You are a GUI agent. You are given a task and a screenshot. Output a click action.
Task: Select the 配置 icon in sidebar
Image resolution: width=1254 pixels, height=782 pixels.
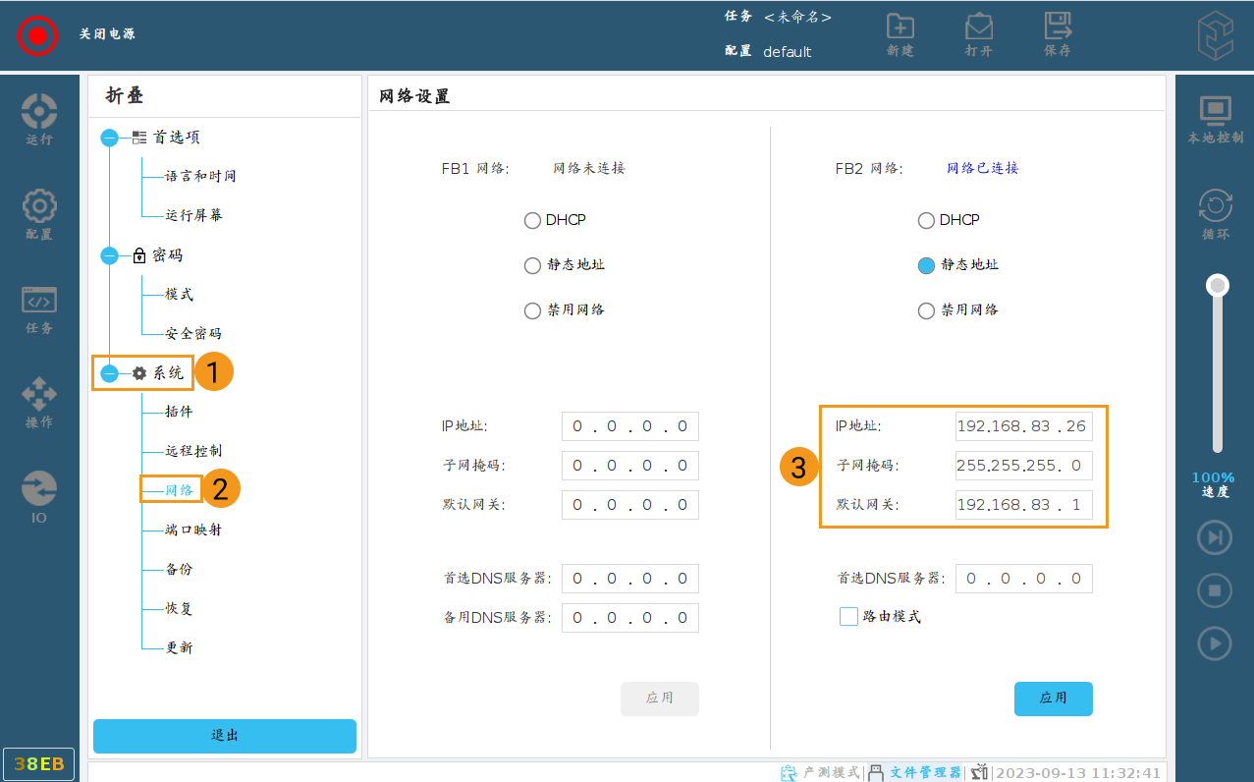pyautogui.click(x=38, y=214)
